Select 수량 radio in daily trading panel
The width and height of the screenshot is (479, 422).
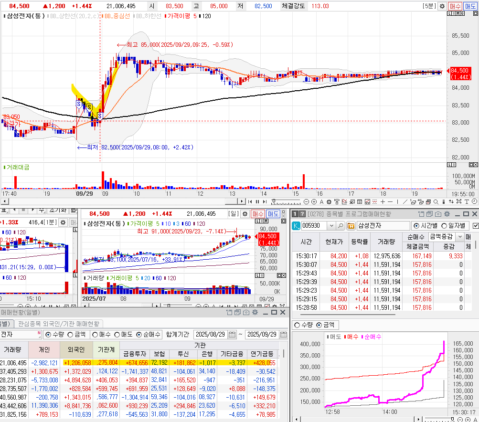[x=48, y=335]
